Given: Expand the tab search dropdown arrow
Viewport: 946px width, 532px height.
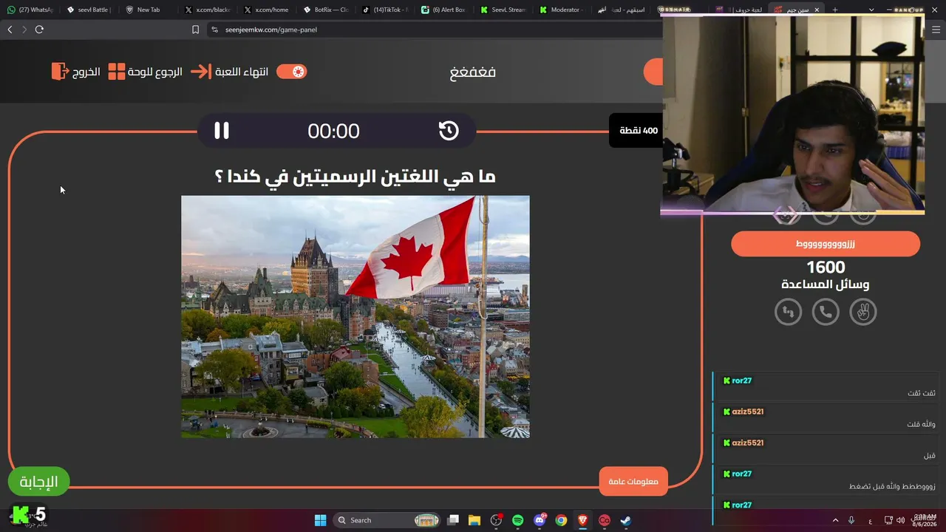Looking at the screenshot, I should pyautogui.click(x=871, y=10).
